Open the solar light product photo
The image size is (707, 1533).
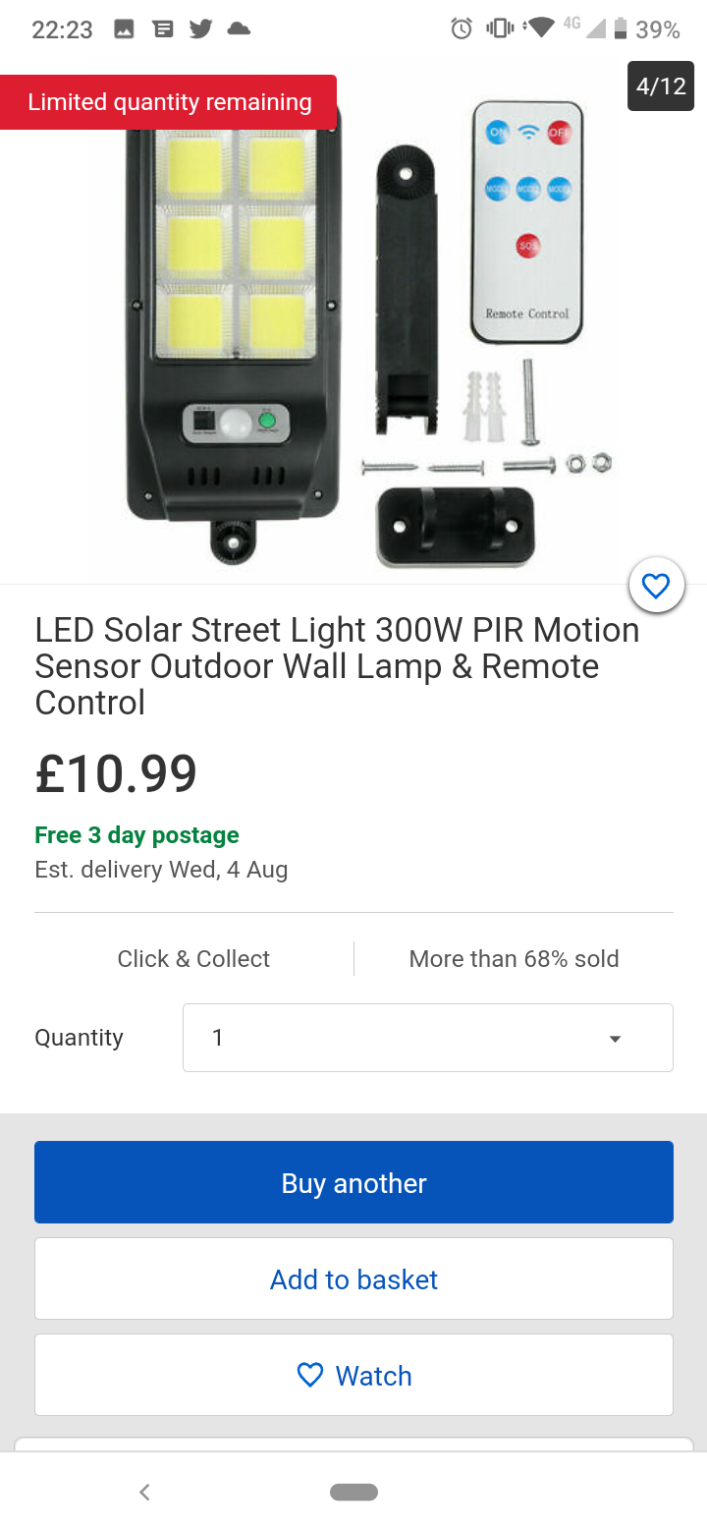353,334
